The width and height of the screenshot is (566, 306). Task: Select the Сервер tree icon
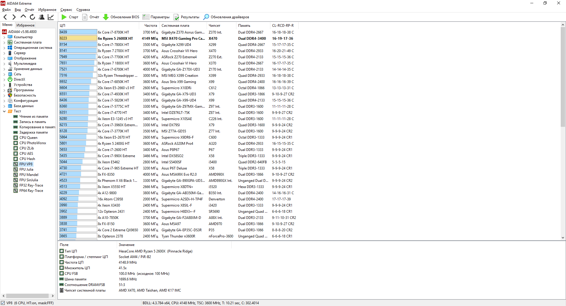tap(10, 53)
